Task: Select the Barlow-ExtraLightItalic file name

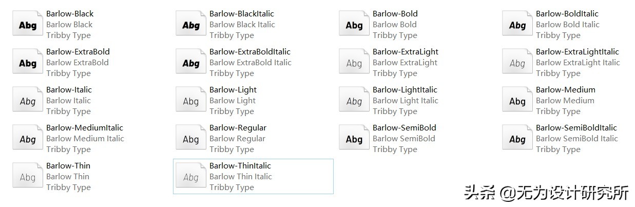Action: pyautogui.click(x=577, y=52)
